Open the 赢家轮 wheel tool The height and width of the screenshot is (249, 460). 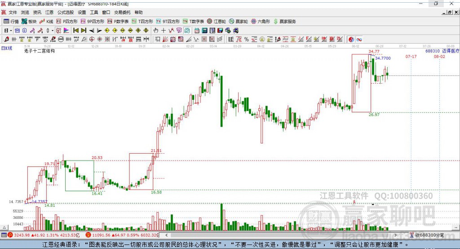point(239,22)
